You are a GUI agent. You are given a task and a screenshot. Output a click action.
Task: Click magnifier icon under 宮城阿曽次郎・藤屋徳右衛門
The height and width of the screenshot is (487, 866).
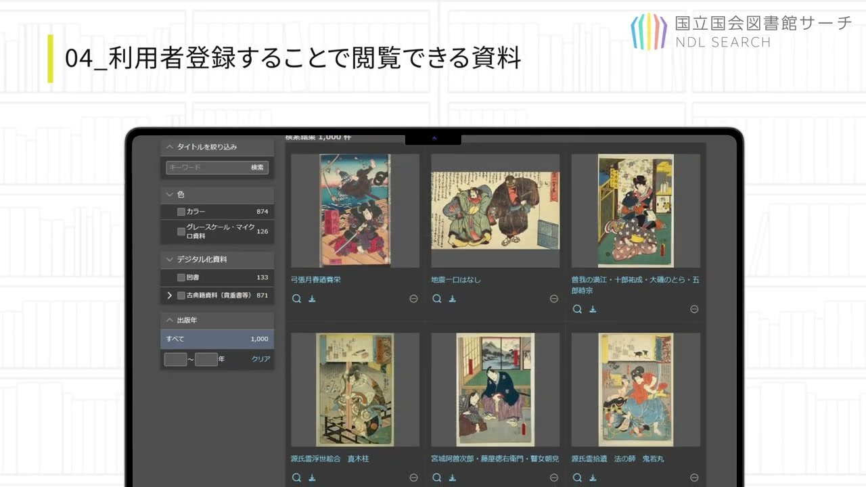tap(437, 478)
